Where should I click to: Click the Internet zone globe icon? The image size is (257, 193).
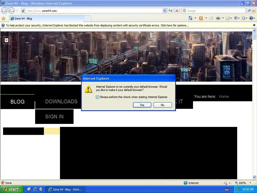pyautogui.click(x=185, y=183)
